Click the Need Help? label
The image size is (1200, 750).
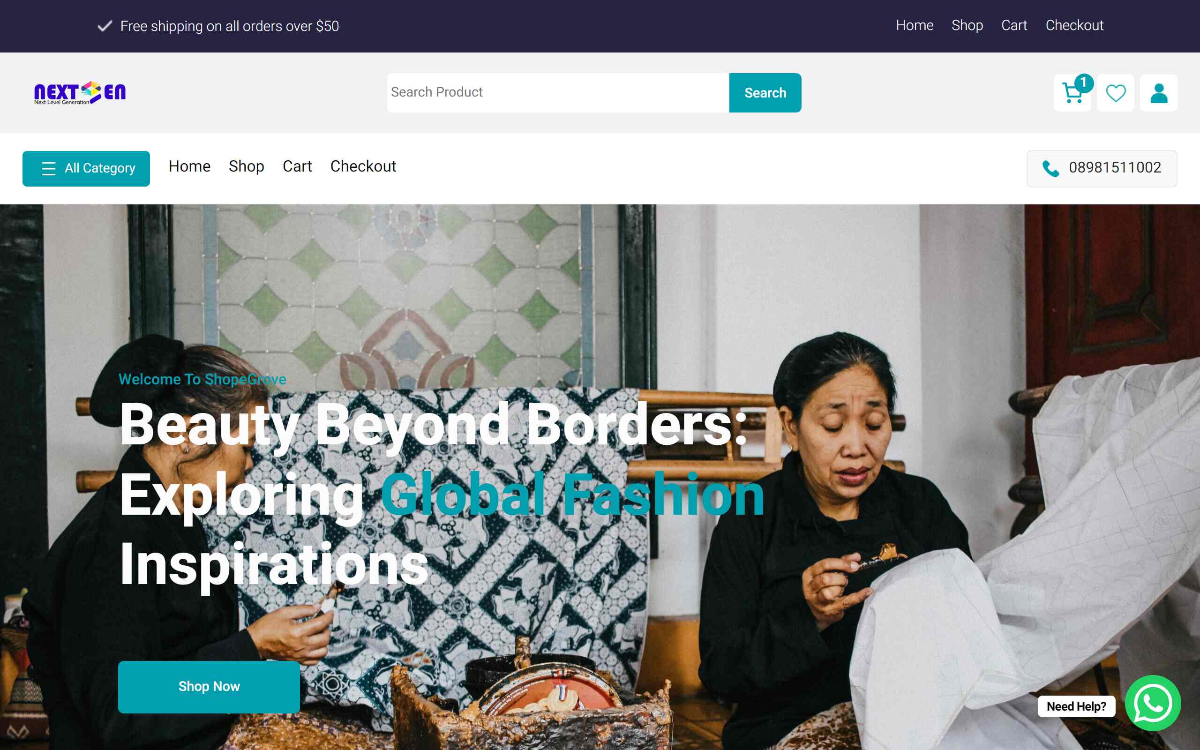tap(1076, 706)
